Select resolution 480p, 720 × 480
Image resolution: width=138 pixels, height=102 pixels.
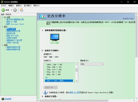tap(54, 74)
